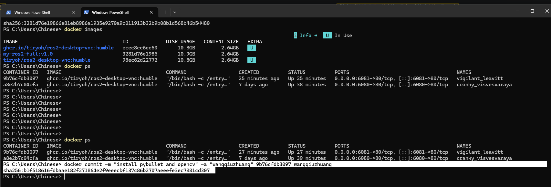
Task: Click the PowerShell icon on the first tab
Action: point(9,12)
